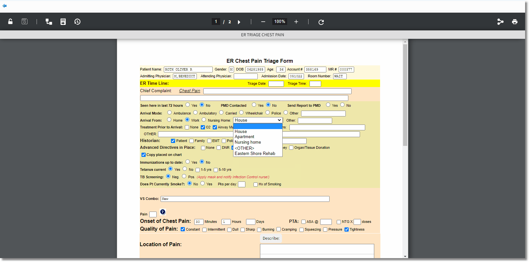Select Wheelchair arrival mode
529x262 pixels.
(x=242, y=113)
